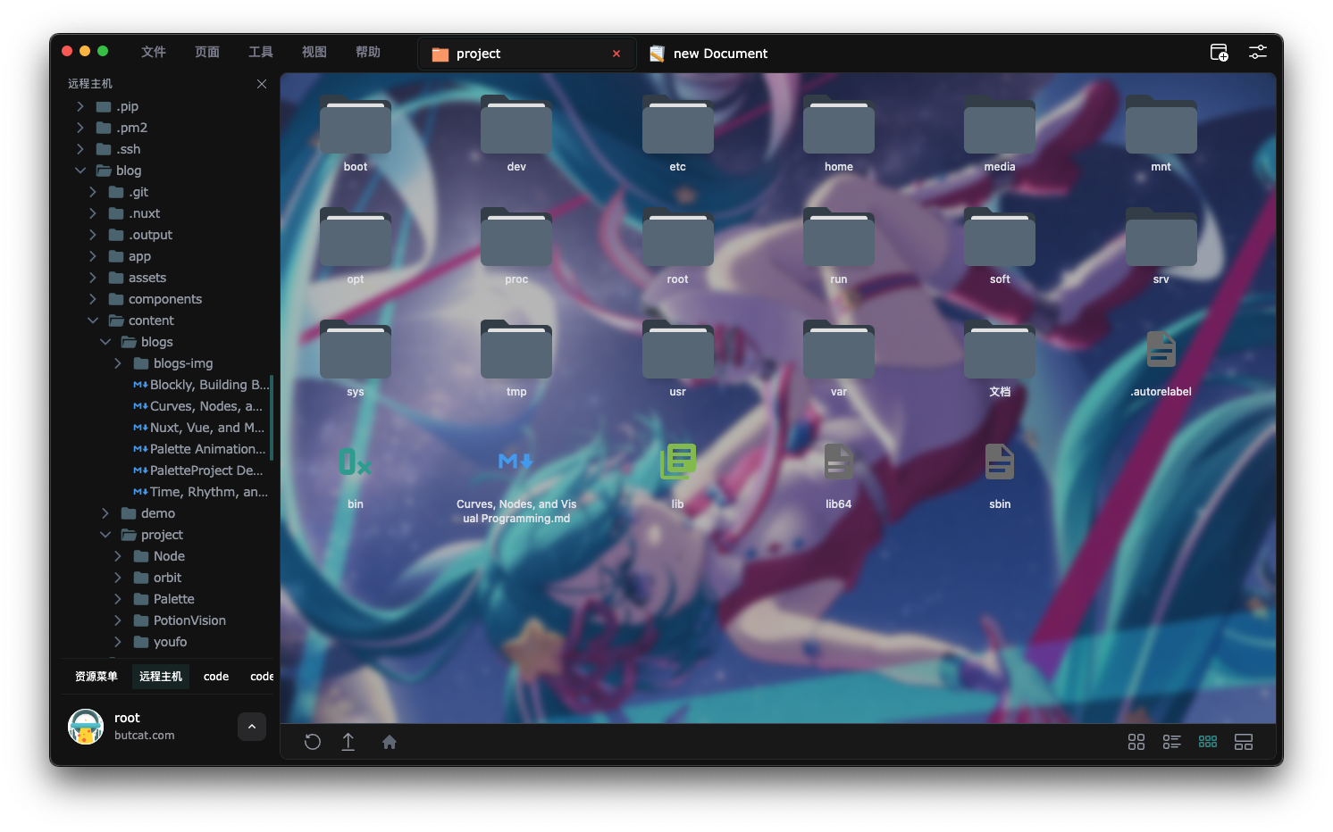This screenshot has height=832, width=1333.
Task: Expand the .ssh folder in tree
Action: (x=80, y=149)
